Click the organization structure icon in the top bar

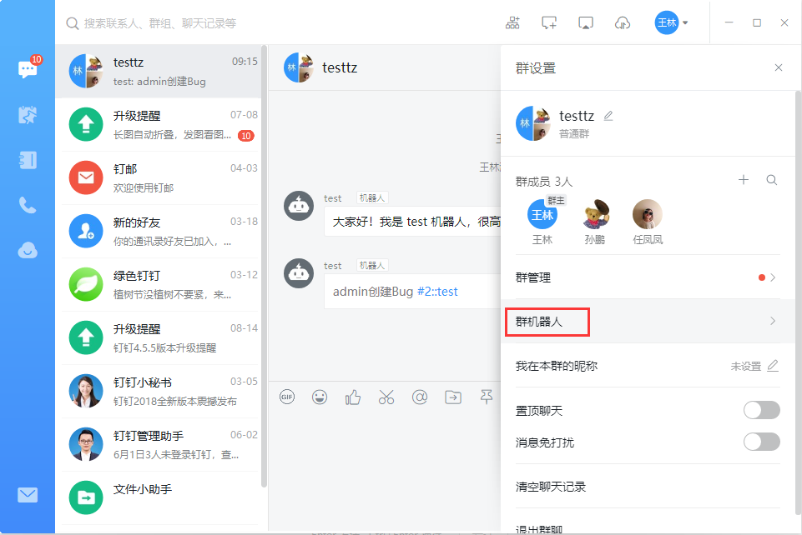point(512,23)
